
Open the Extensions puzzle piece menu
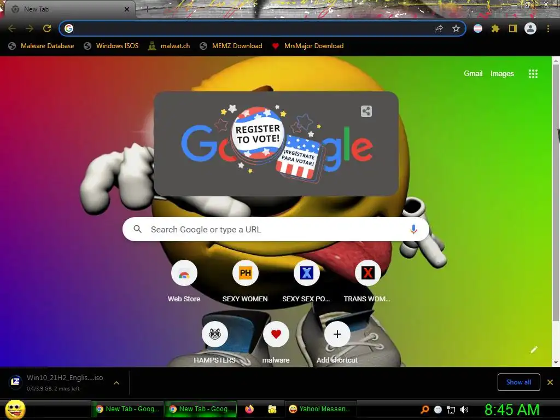tap(495, 28)
